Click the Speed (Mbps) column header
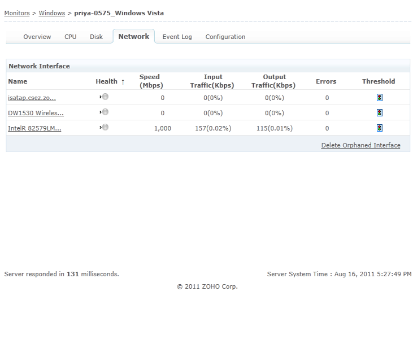The width and height of the screenshot is (413, 361). 151,81
